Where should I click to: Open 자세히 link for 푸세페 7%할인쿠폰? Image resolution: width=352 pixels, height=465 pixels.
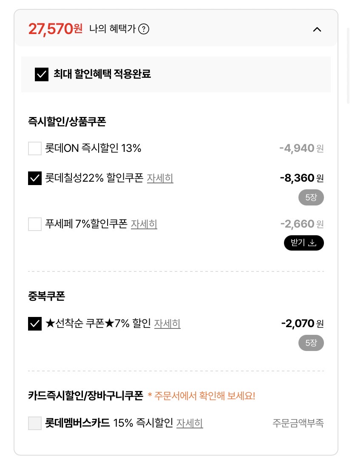144,224
